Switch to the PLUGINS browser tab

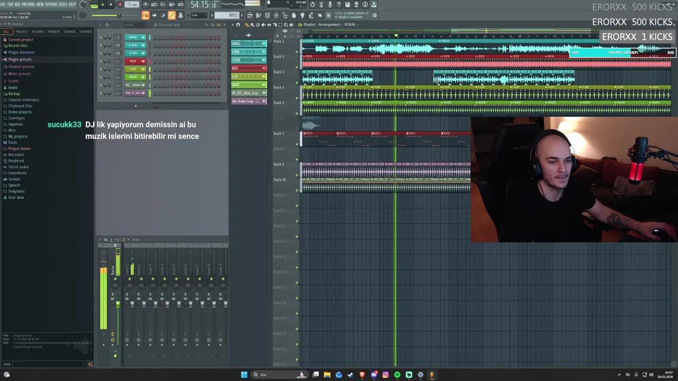click(38, 32)
